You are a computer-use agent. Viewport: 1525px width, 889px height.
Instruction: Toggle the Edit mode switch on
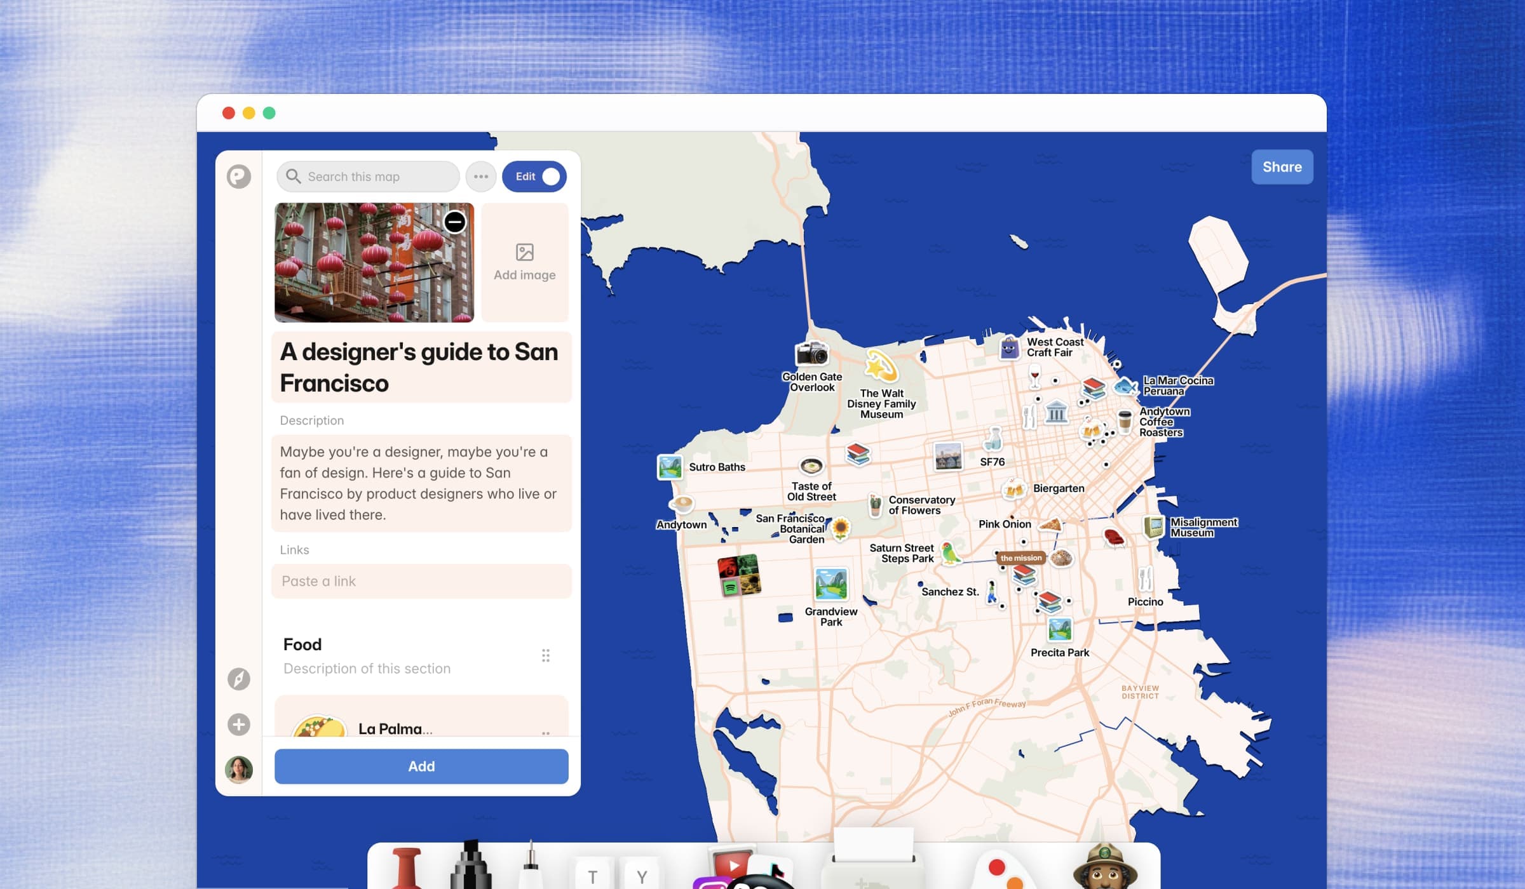tap(535, 176)
